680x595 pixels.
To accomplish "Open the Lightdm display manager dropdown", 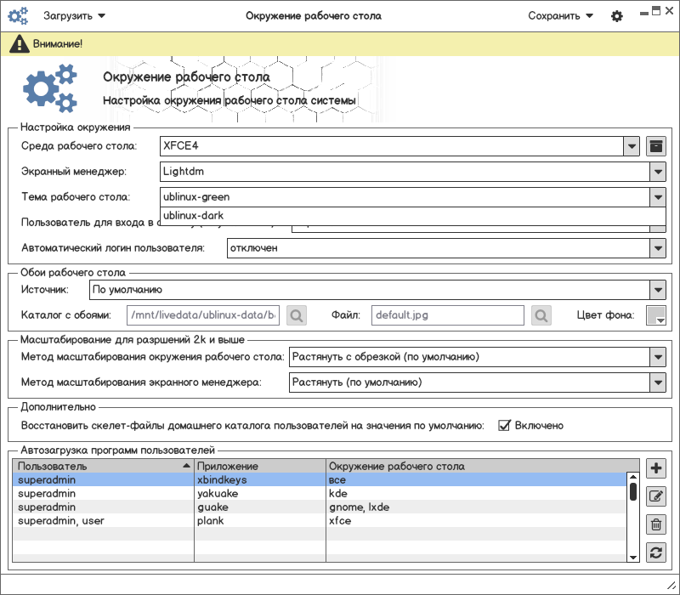I will click(x=657, y=172).
